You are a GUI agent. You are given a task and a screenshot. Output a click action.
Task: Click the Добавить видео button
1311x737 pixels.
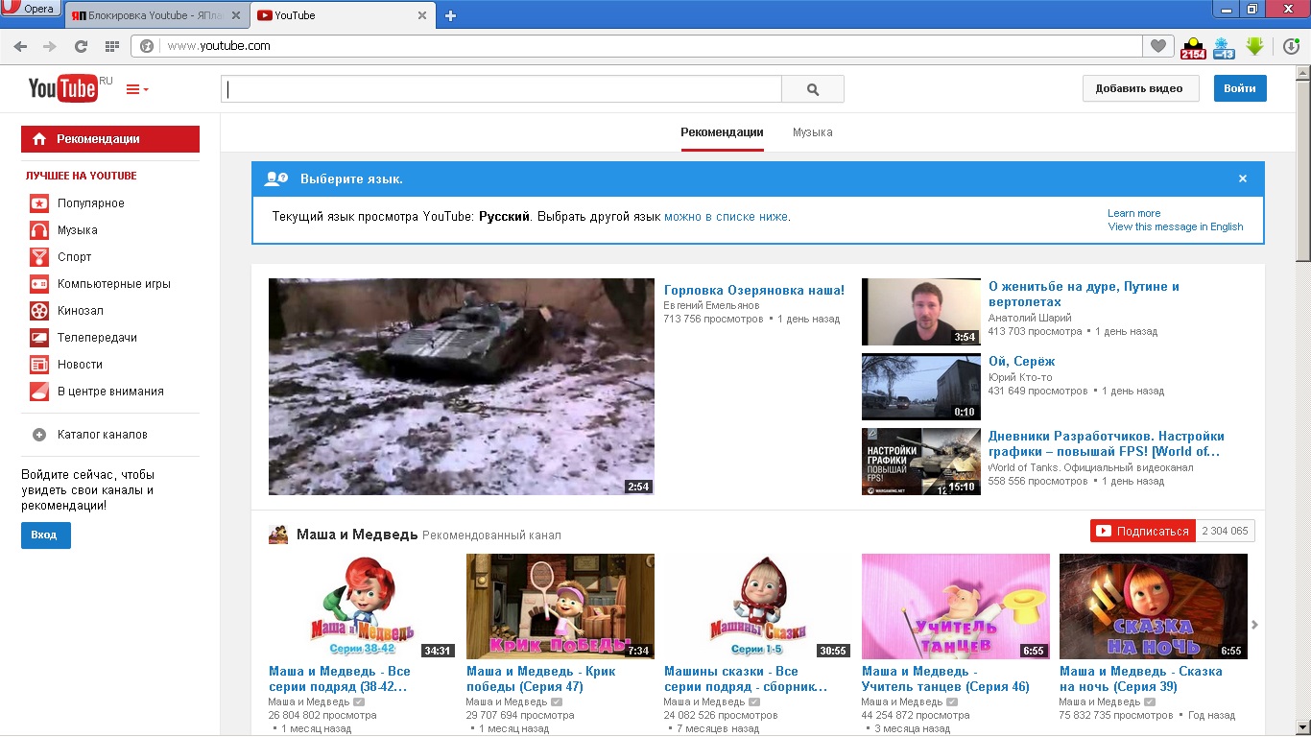coord(1139,88)
